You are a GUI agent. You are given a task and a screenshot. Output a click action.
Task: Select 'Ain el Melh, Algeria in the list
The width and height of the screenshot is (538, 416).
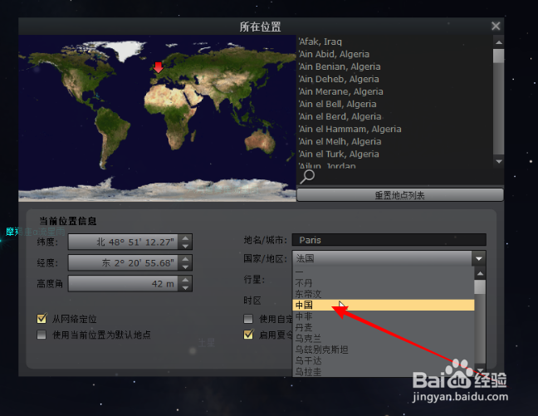(x=394, y=141)
